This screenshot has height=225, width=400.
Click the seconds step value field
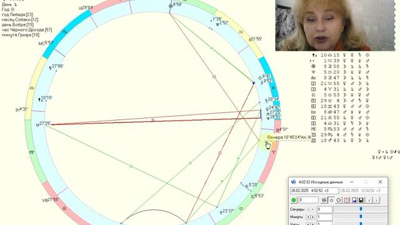click(324, 209)
